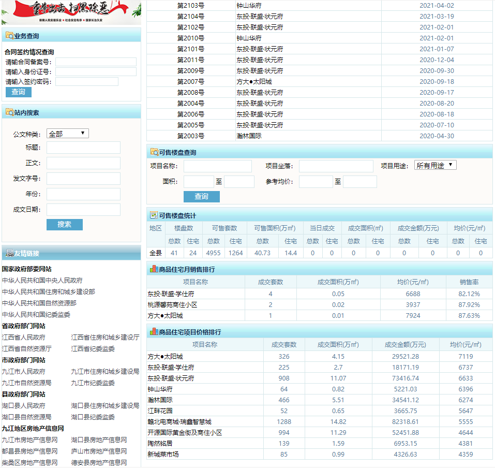Click the 业务查询 magnifier folder icon

click(9, 36)
